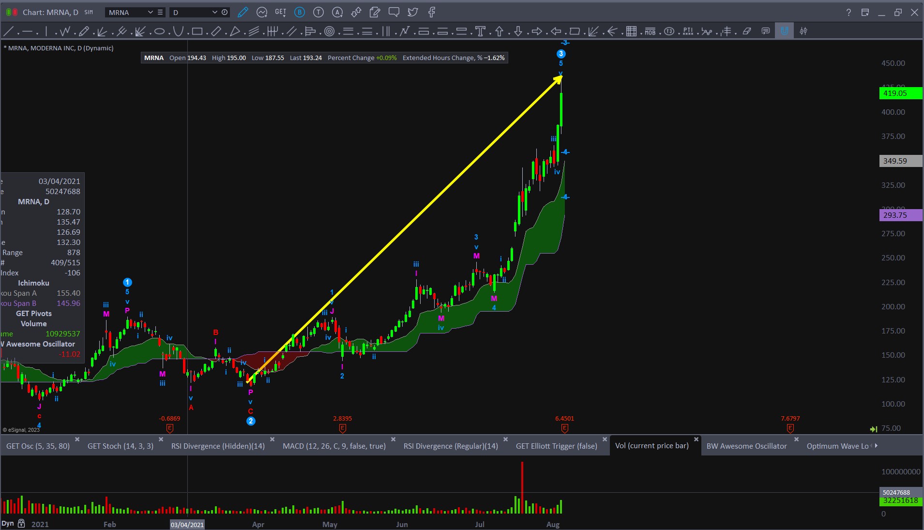
Task: Click the Dyn scaling label
Action: (x=8, y=524)
